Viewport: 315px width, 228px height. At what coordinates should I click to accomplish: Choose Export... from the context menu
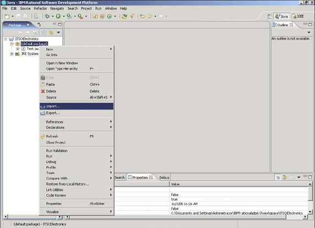coord(77,113)
